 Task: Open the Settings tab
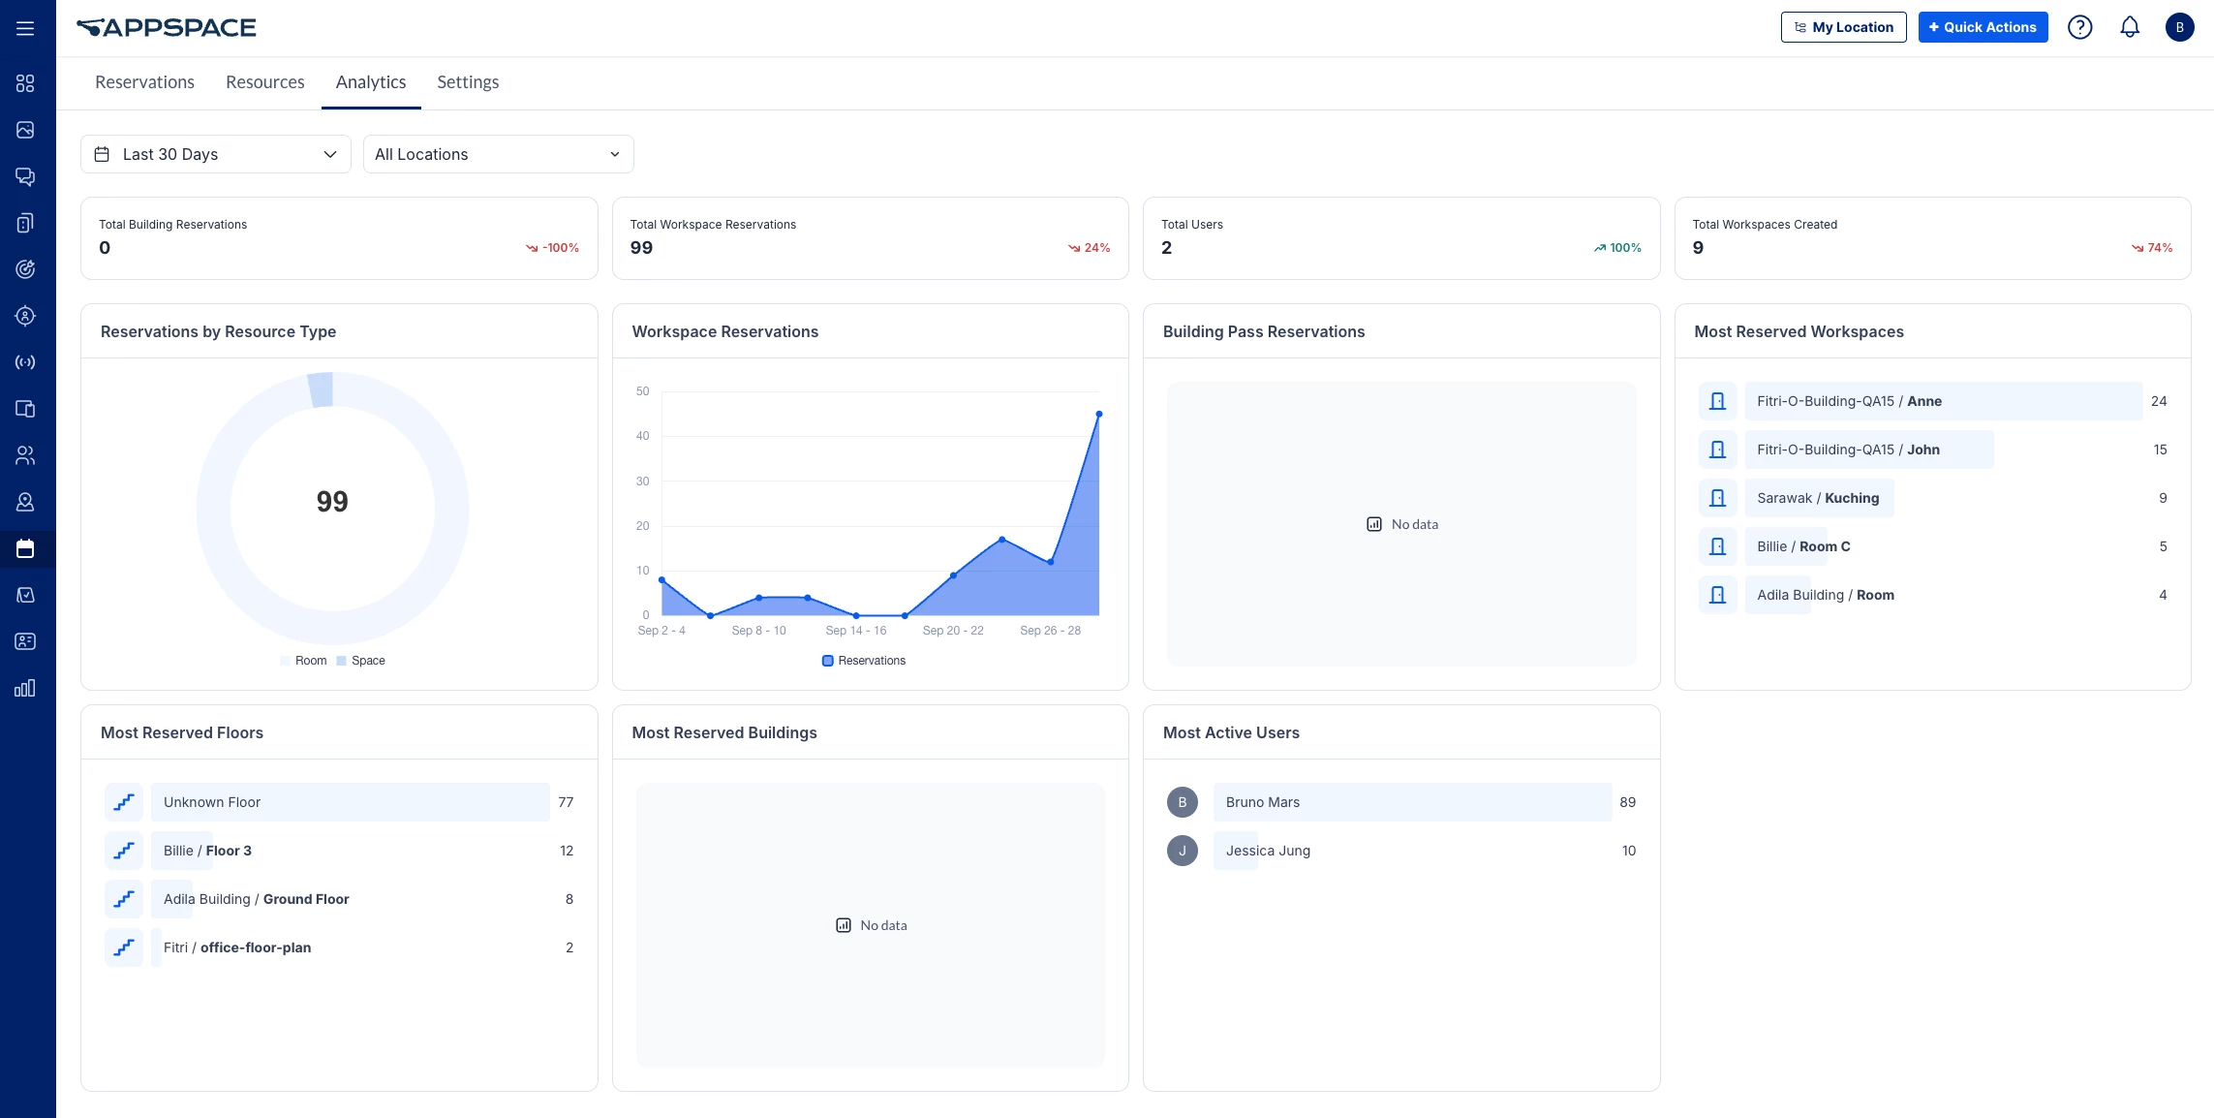pyautogui.click(x=468, y=82)
